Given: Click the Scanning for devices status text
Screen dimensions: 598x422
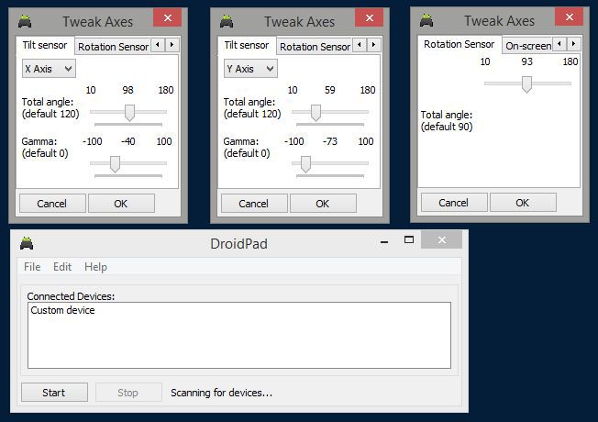Looking at the screenshot, I should (x=221, y=393).
